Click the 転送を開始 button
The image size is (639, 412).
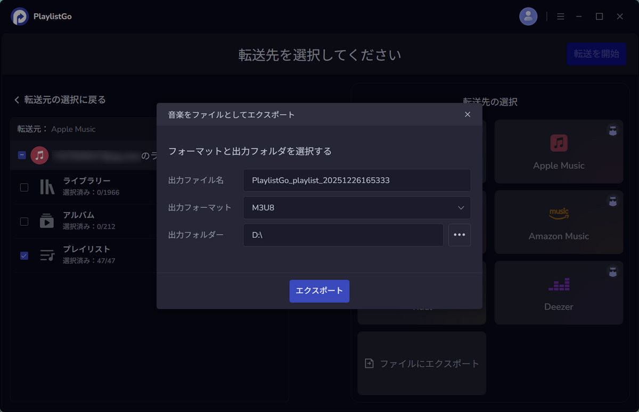(596, 54)
